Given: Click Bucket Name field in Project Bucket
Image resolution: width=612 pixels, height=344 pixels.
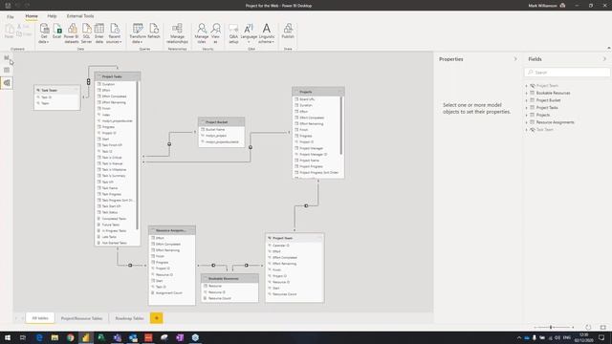Looking at the screenshot, I should click(215, 130).
